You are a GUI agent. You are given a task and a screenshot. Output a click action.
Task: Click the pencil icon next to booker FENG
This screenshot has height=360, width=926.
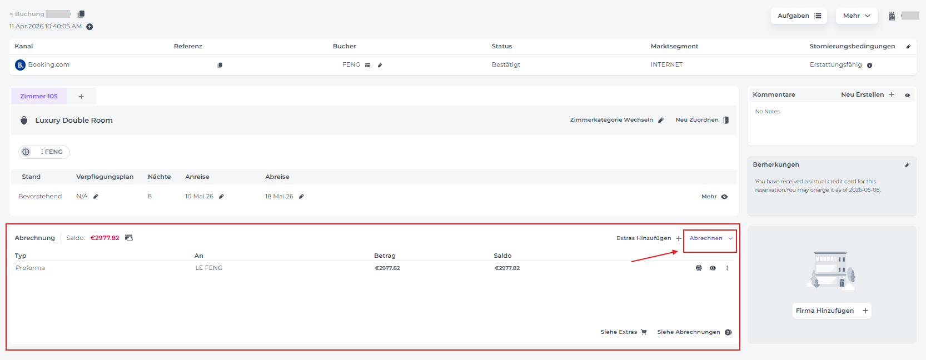(380, 65)
